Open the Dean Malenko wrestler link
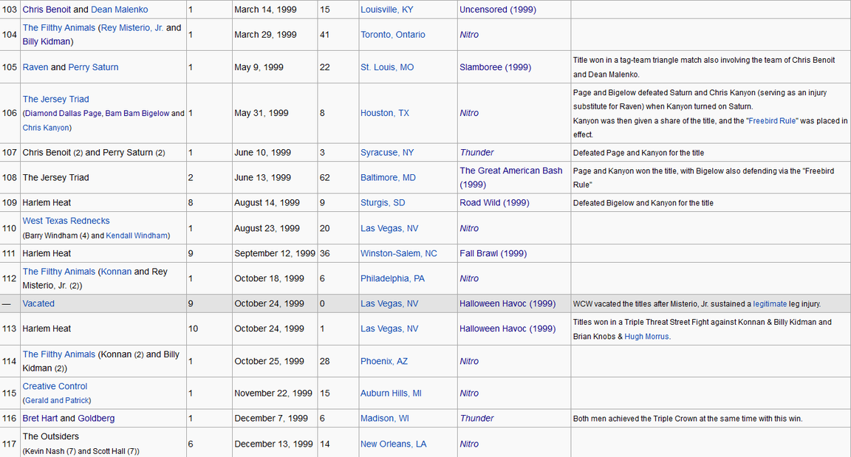 120,10
